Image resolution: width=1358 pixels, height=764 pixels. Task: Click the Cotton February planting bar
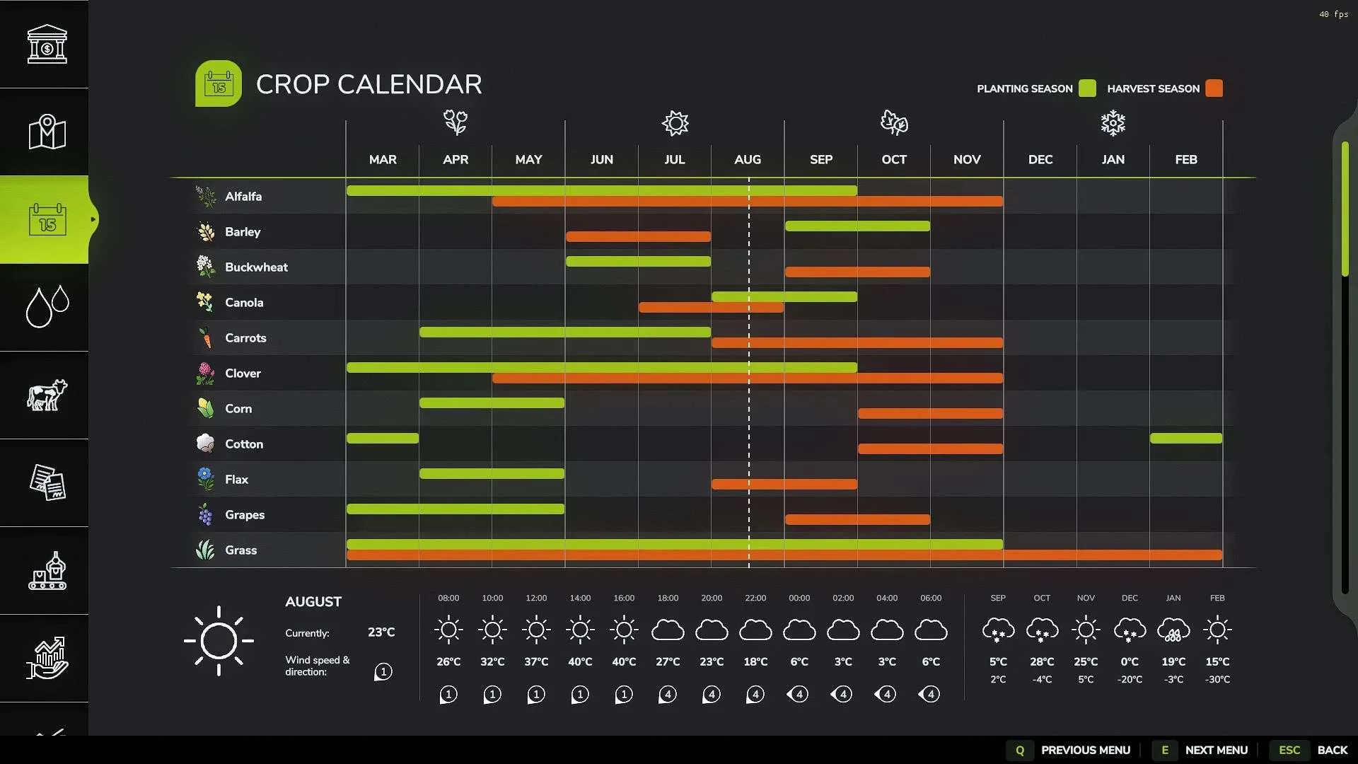click(1186, 439)
